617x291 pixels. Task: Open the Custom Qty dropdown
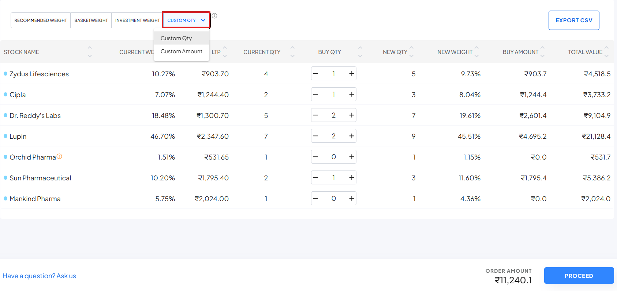tap(186, 20)
